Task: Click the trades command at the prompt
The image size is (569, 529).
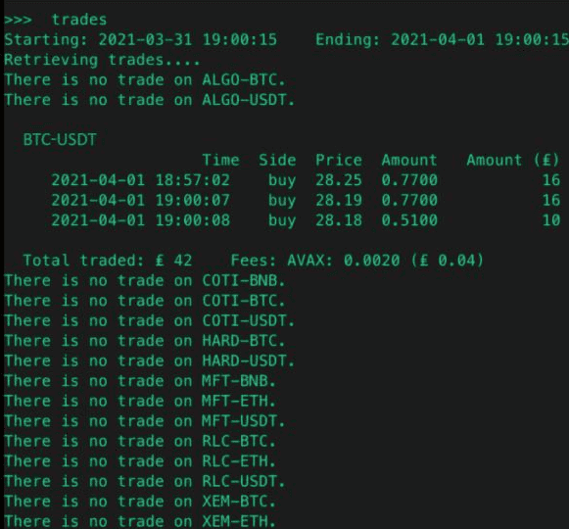Action: pos(79,20)
